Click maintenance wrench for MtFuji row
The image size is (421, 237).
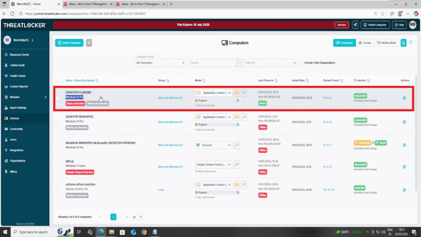pos(237,165)
